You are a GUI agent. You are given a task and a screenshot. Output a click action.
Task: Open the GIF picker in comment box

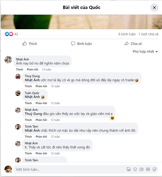pyautogui.click(x=148, y=169)
